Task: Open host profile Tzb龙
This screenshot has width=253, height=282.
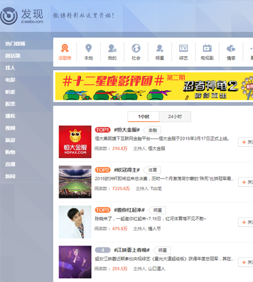Action: point(156,188)
